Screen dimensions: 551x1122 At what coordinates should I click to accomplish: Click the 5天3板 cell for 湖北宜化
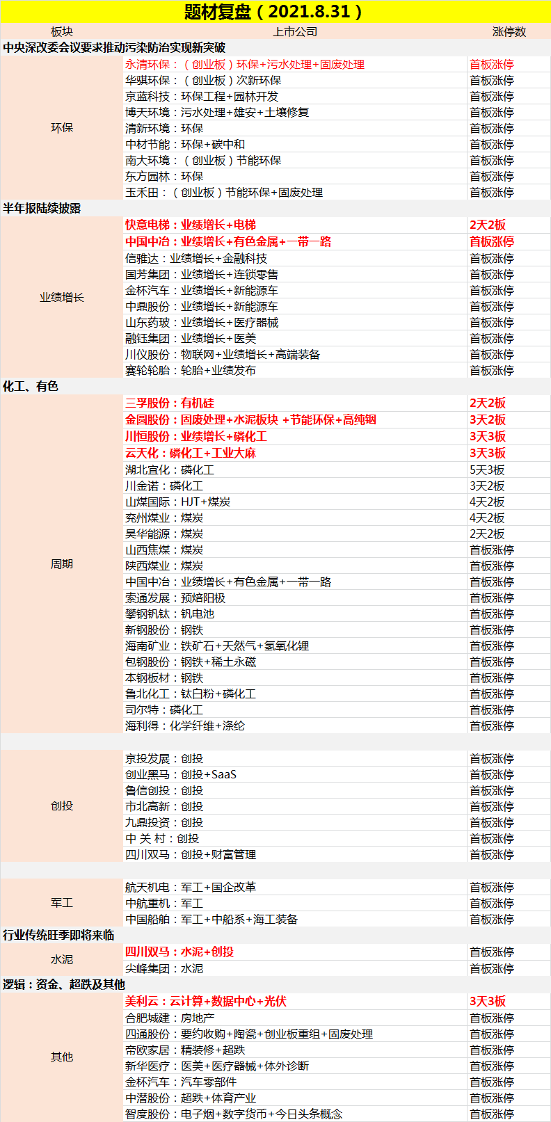pyautogui.click(x=487, y=470)
